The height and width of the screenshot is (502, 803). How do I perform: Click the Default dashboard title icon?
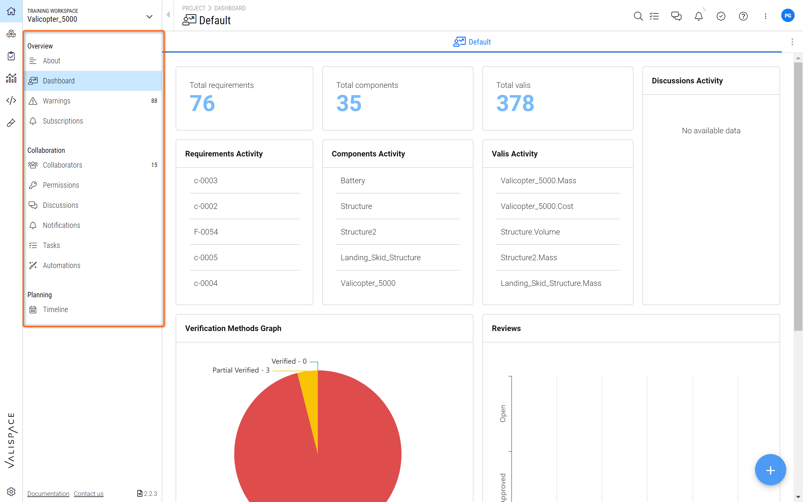(189, 20)
